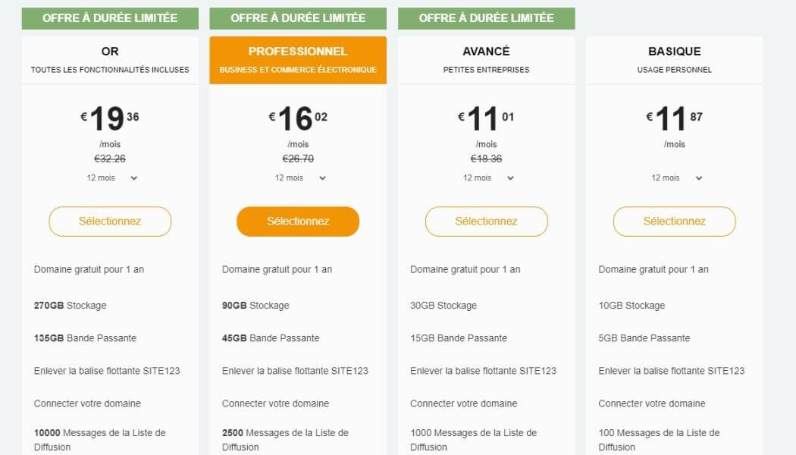Expand the Basique 12 mois duration dropdown

tap(677, 178)
